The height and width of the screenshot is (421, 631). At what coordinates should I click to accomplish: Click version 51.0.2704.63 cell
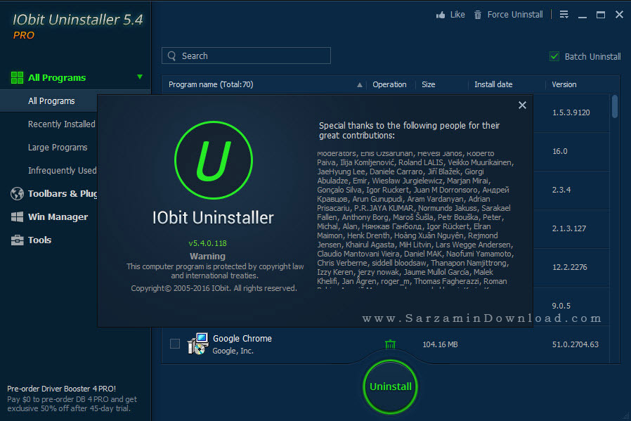[x=575, y=344]
